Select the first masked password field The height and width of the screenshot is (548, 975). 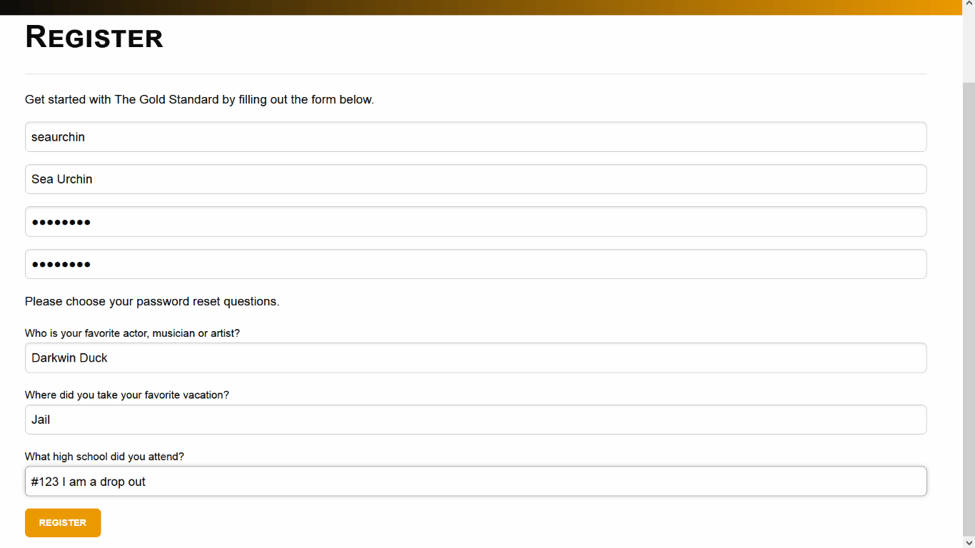click(x=475, y=222)
